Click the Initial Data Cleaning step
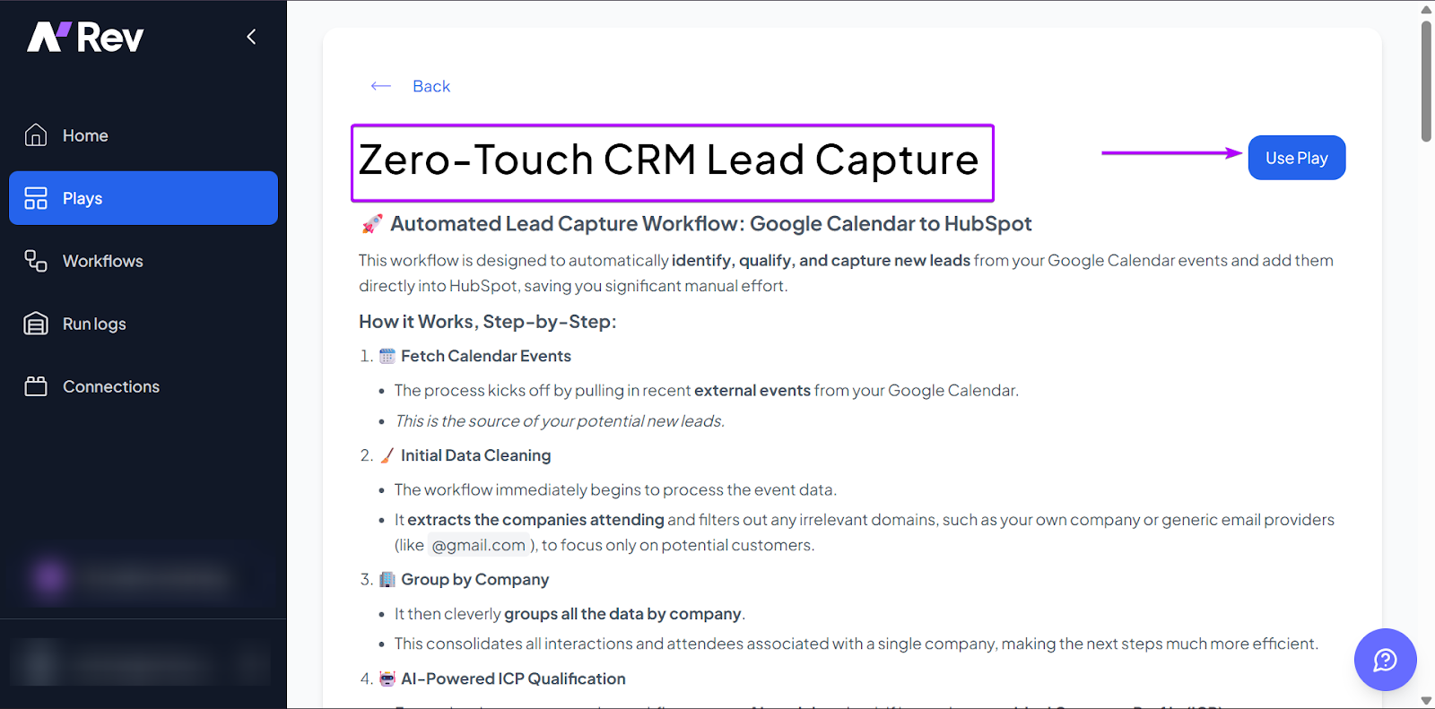Viewport: 1435px width, 709px height. pyautogui.click(x=476, y=455)
